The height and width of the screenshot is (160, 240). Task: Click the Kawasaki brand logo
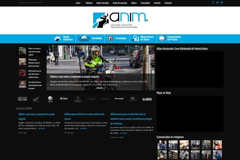(119, 99)
